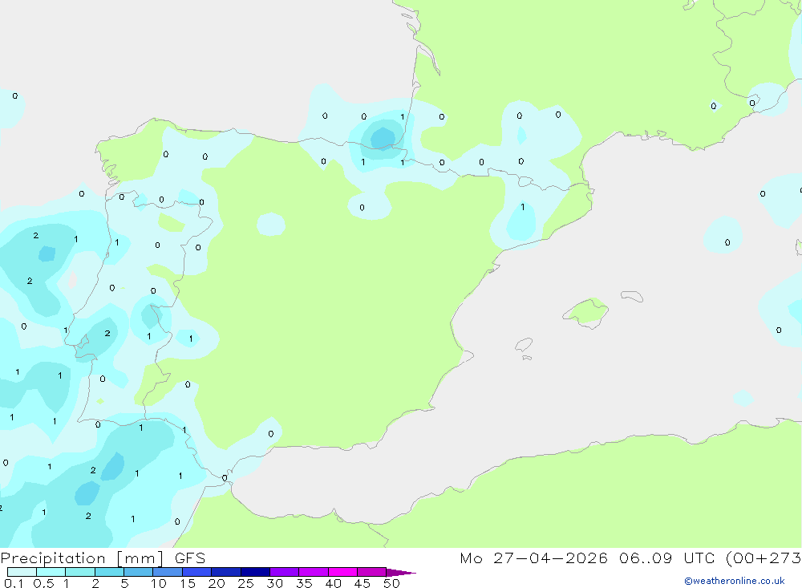Click the over-50 mm arrow tip of legend
Screen dimensions: 802x588
[x=401, y=572]
